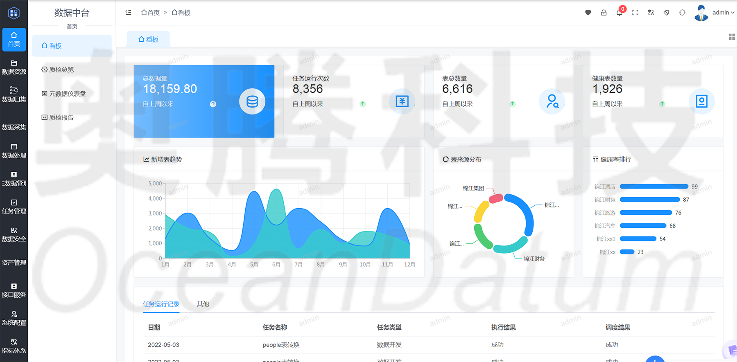This screenshot has width=737, height=362.
Task: Open 质检报告 in the sidebar
Action: [72, 117]
